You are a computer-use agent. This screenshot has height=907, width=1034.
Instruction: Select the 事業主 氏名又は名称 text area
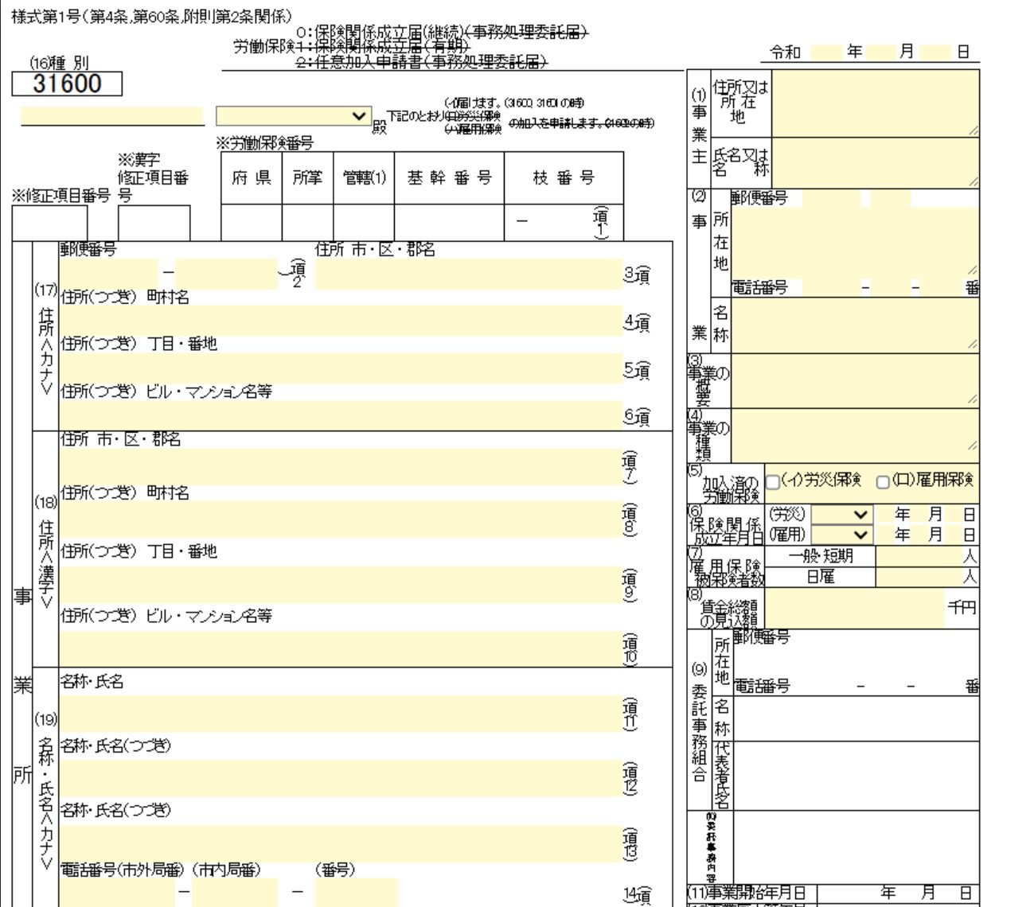click(x=875, y=163)
